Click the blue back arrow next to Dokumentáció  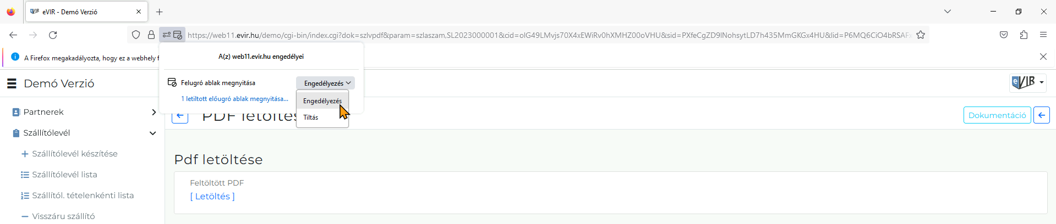coord(1042,115)
